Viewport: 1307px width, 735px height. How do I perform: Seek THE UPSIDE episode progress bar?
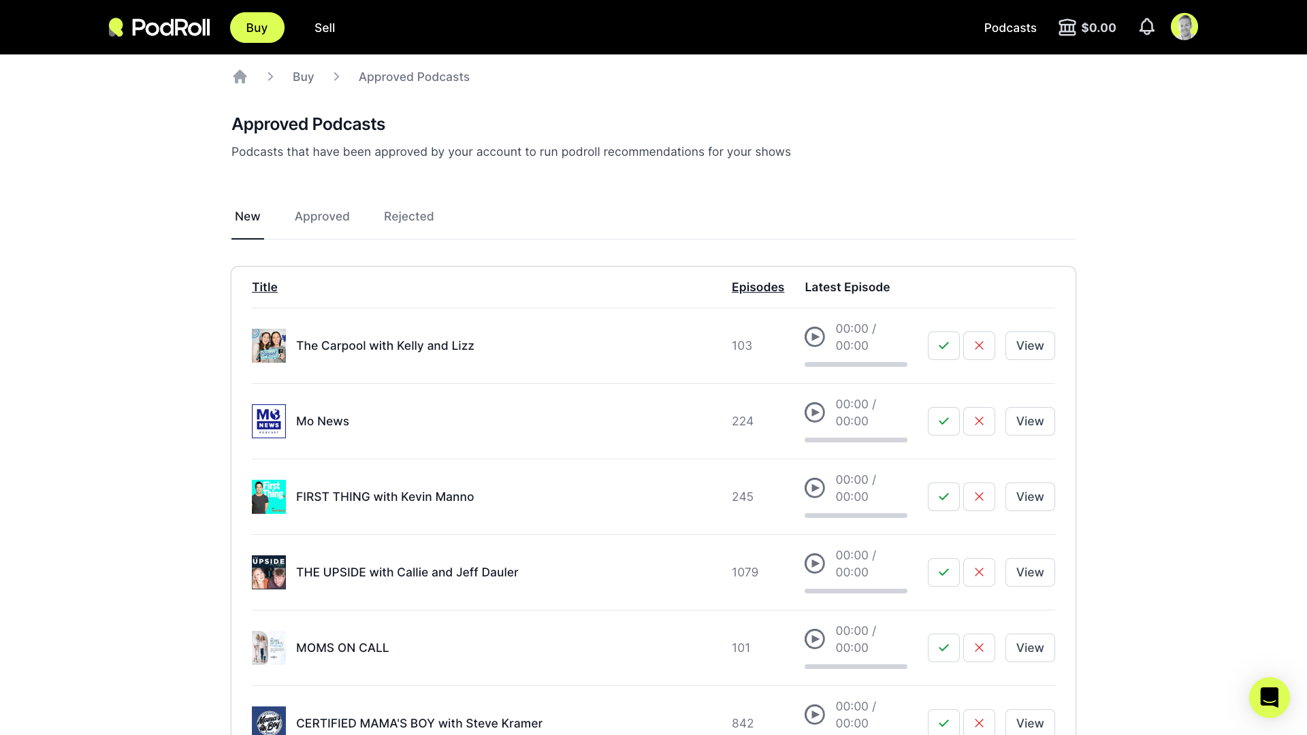tap(856, 591)
